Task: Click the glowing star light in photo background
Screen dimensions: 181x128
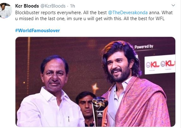Action: point(95,88)
